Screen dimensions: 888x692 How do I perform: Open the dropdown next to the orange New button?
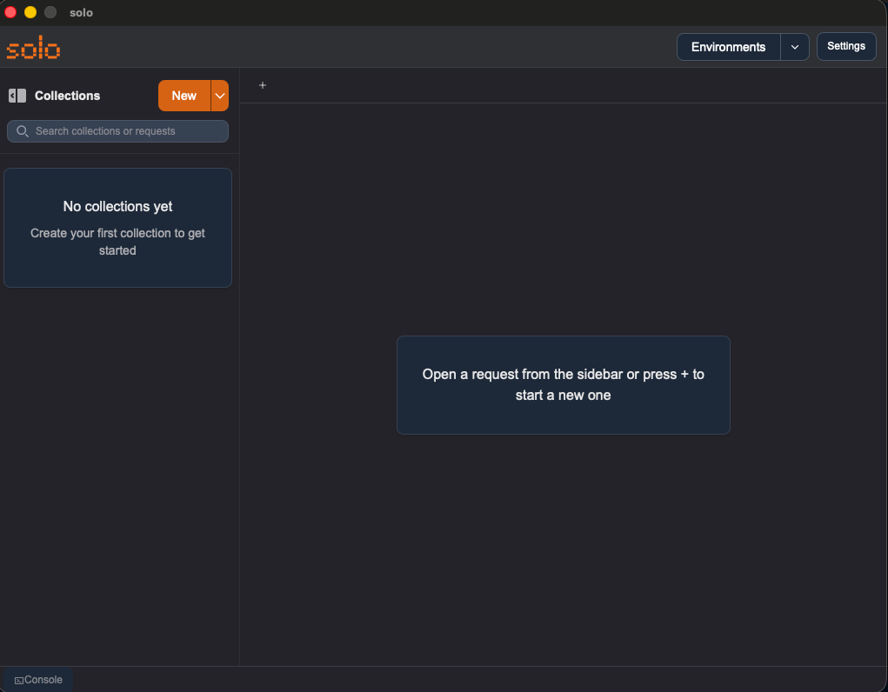coord(219,96)
